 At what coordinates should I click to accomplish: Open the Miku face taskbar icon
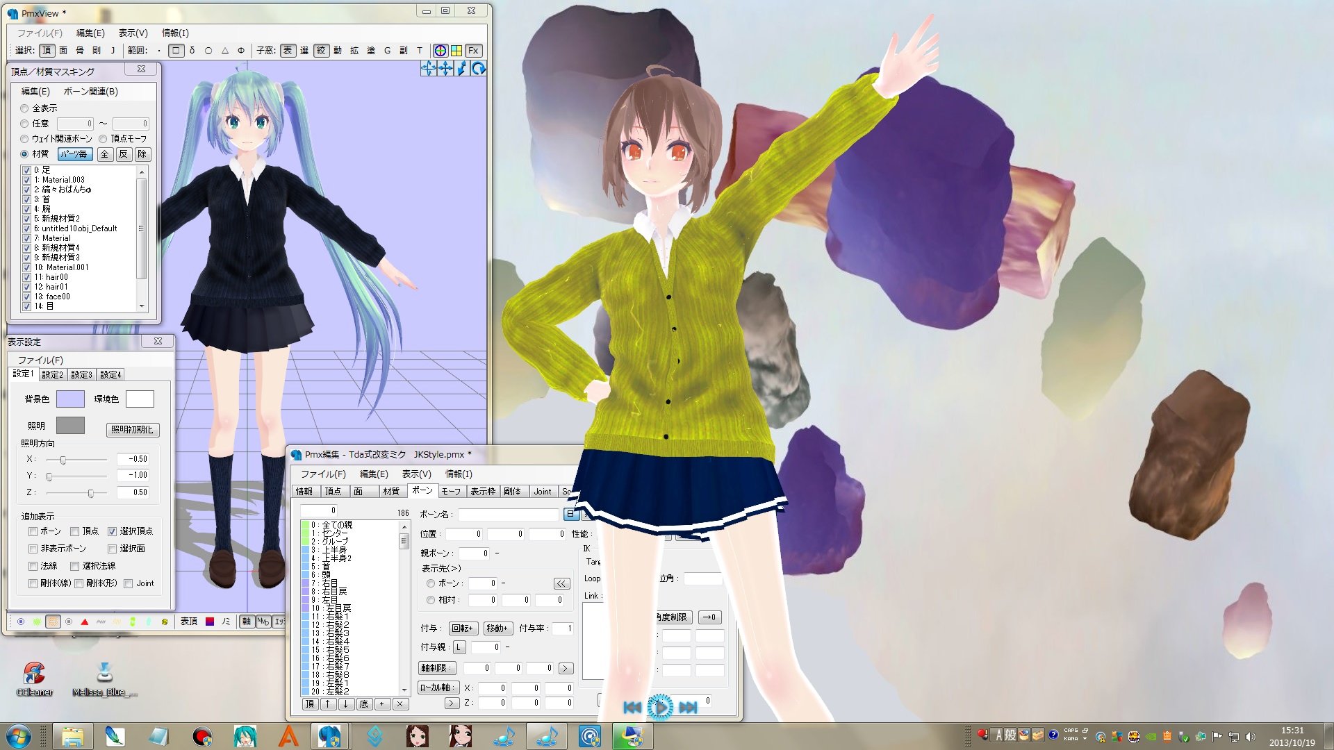245,736
